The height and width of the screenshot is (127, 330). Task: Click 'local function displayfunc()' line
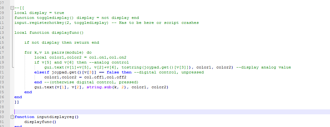coord(49,33)
